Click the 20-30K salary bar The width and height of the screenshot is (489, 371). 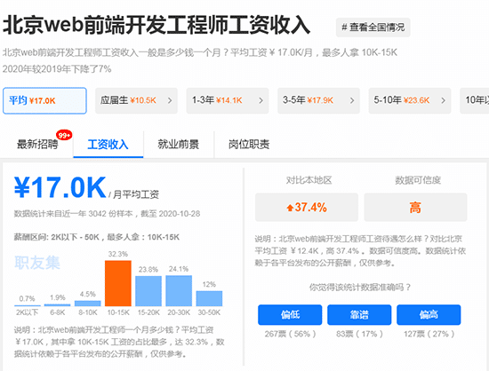coord(179,291)
